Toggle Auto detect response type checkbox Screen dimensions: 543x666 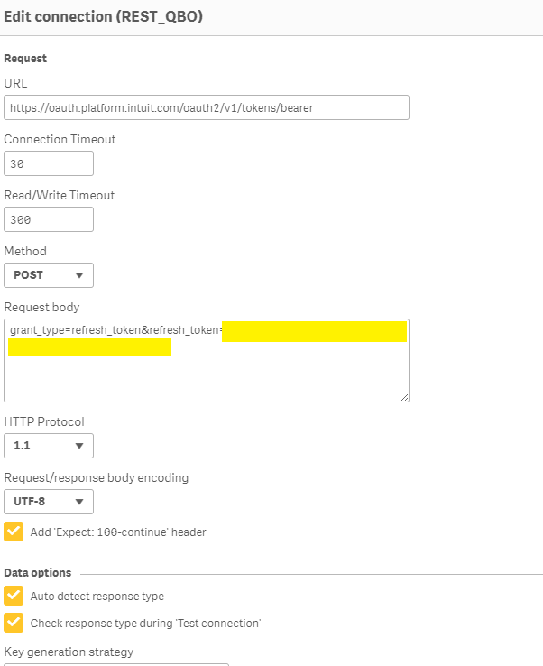pyautogui.click(x=14, y=596)
